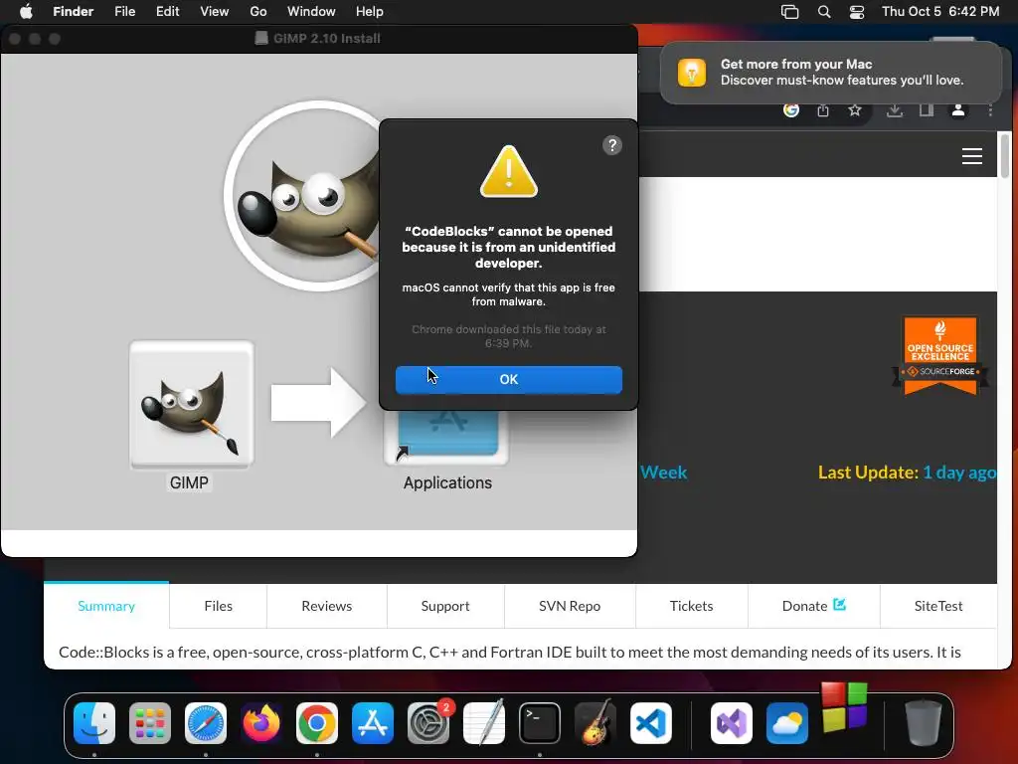Open Finder from the Dock
The width and height of the screenshot is (1018, 764).
tap(94, 723)
